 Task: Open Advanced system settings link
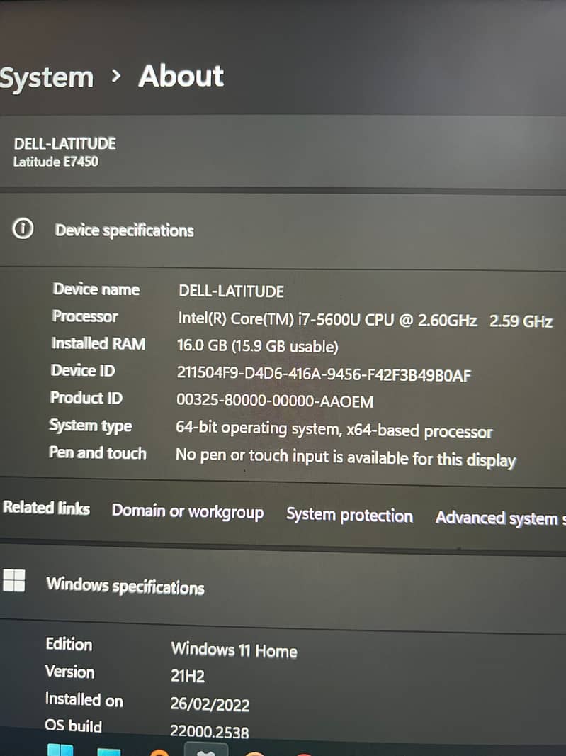click(501, 518)
